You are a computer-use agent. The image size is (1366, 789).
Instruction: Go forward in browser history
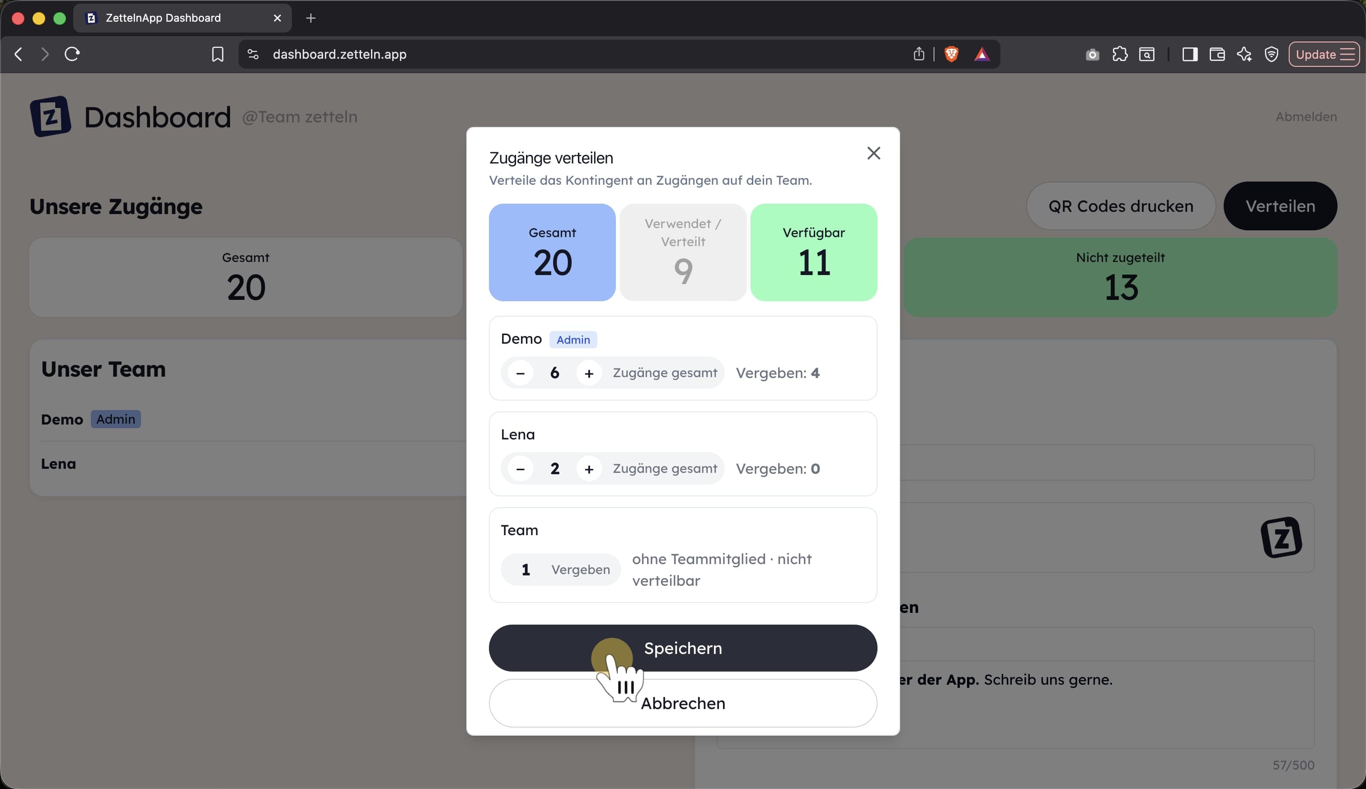(x=45, y=54)
